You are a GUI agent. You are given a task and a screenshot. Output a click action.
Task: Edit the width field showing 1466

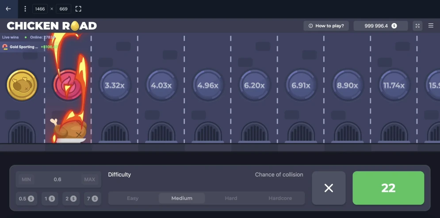point(40,9)
